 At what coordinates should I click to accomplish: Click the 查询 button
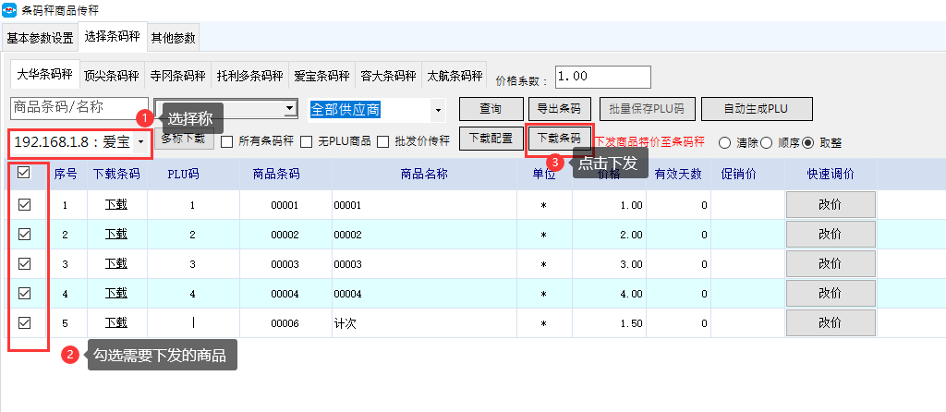(x=491, y=109)
